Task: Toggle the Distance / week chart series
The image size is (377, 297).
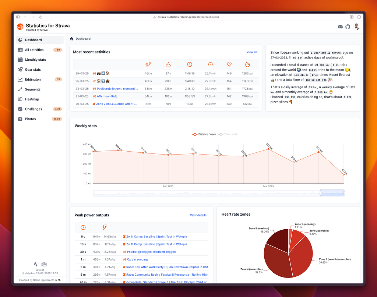Action: 204,134
